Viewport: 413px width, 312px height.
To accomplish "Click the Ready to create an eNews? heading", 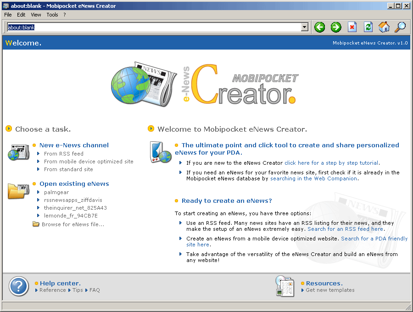I will pyautogui.click(x=227, y=201).
